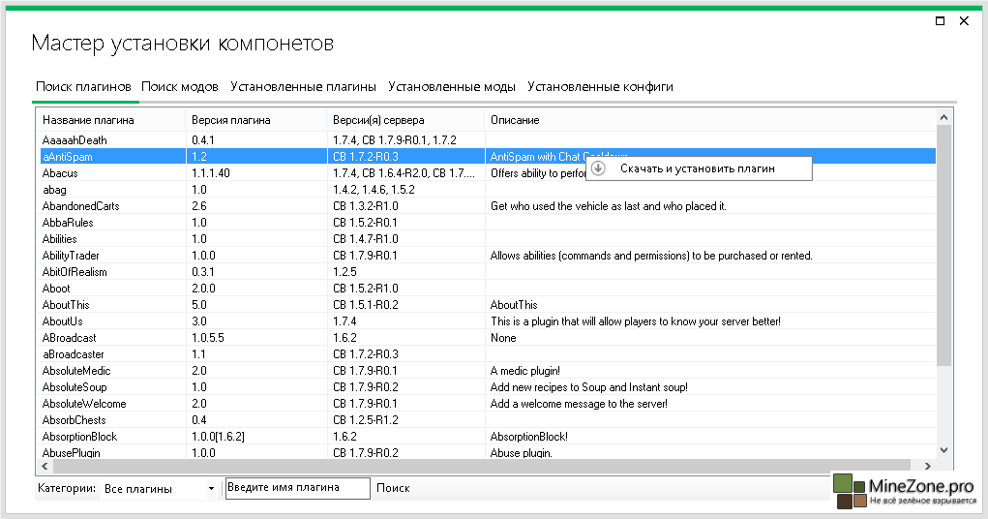Sort by 'Название плагина' column header

point(89,120)
